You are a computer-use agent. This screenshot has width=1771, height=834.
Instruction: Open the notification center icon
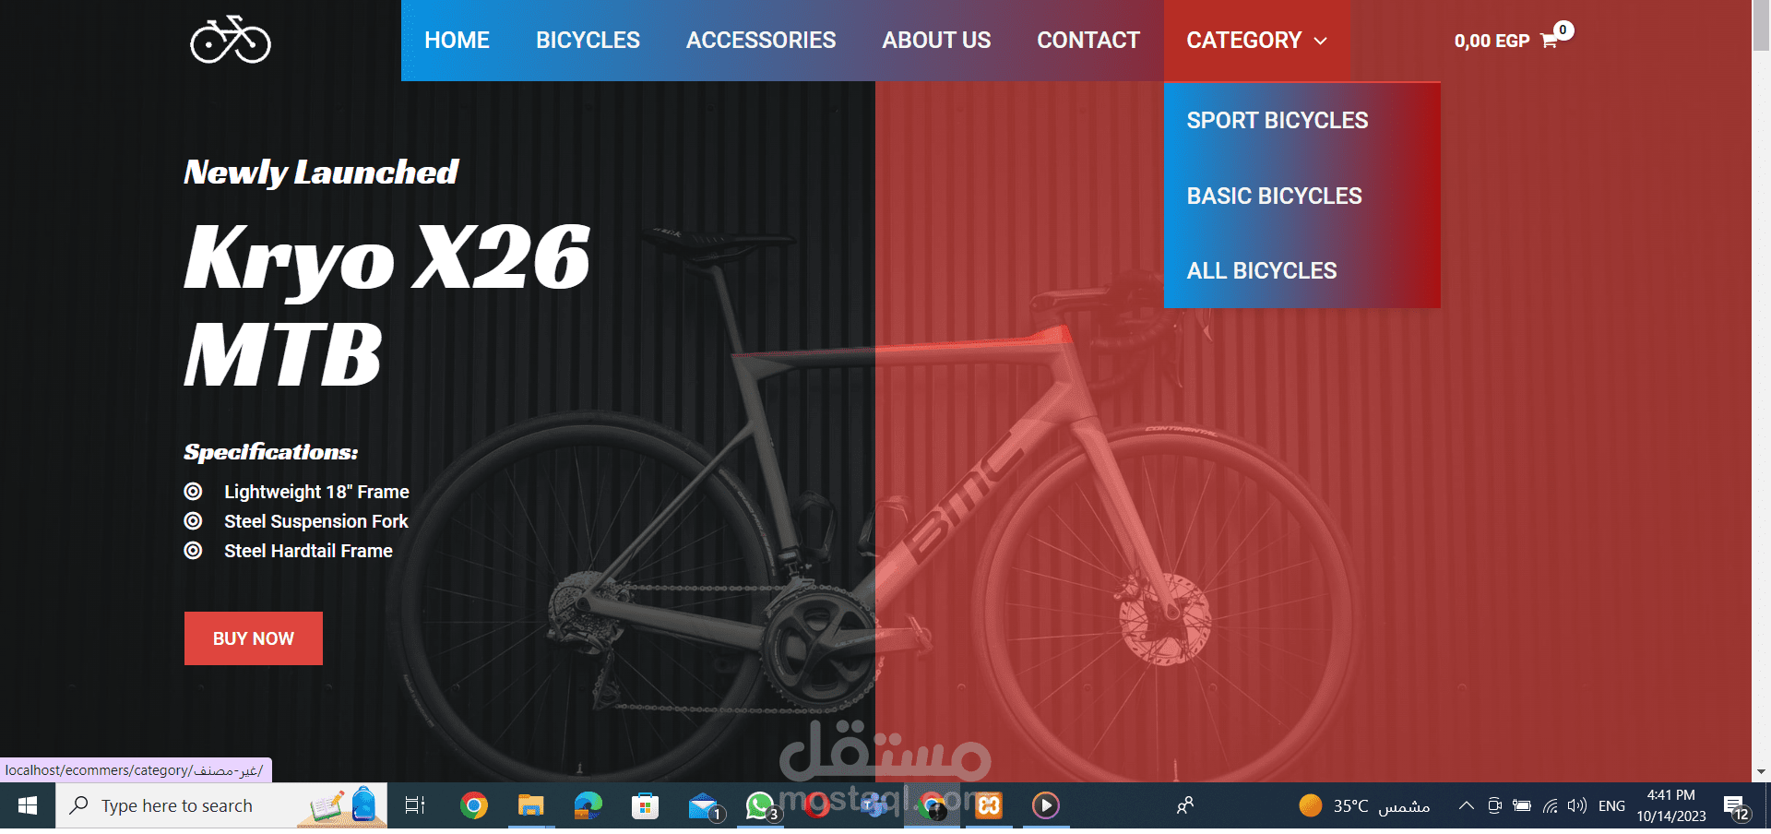pos(1737,808)
